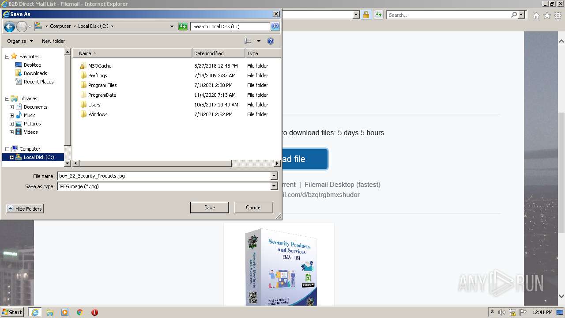The image size is (565, 318).
Task: Click the volume icon in system tray
Action: (502, 312)
